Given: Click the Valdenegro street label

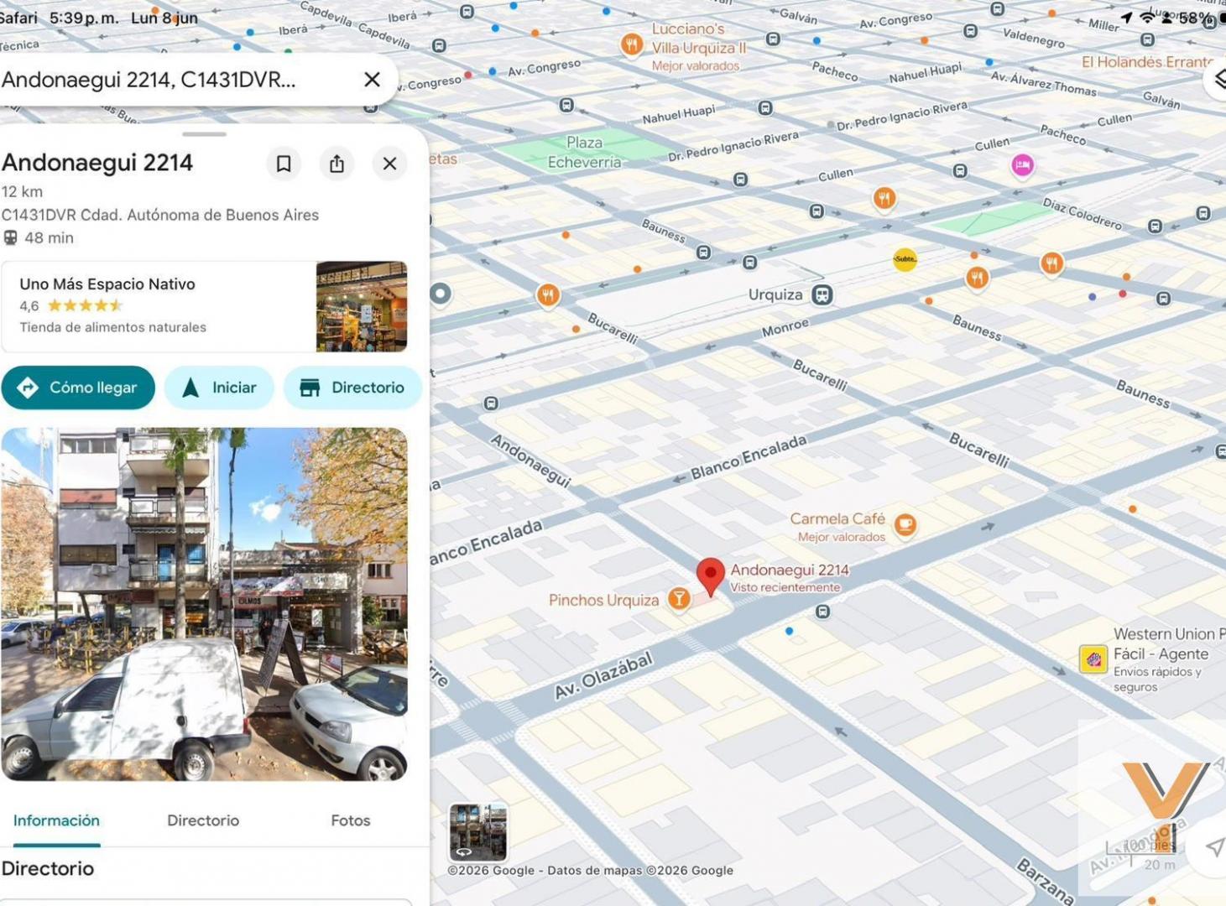Looking at the screenshot, I should [1034, 38].
